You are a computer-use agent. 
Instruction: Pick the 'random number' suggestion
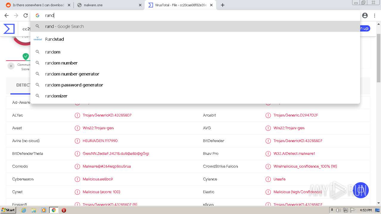point(195,63)
